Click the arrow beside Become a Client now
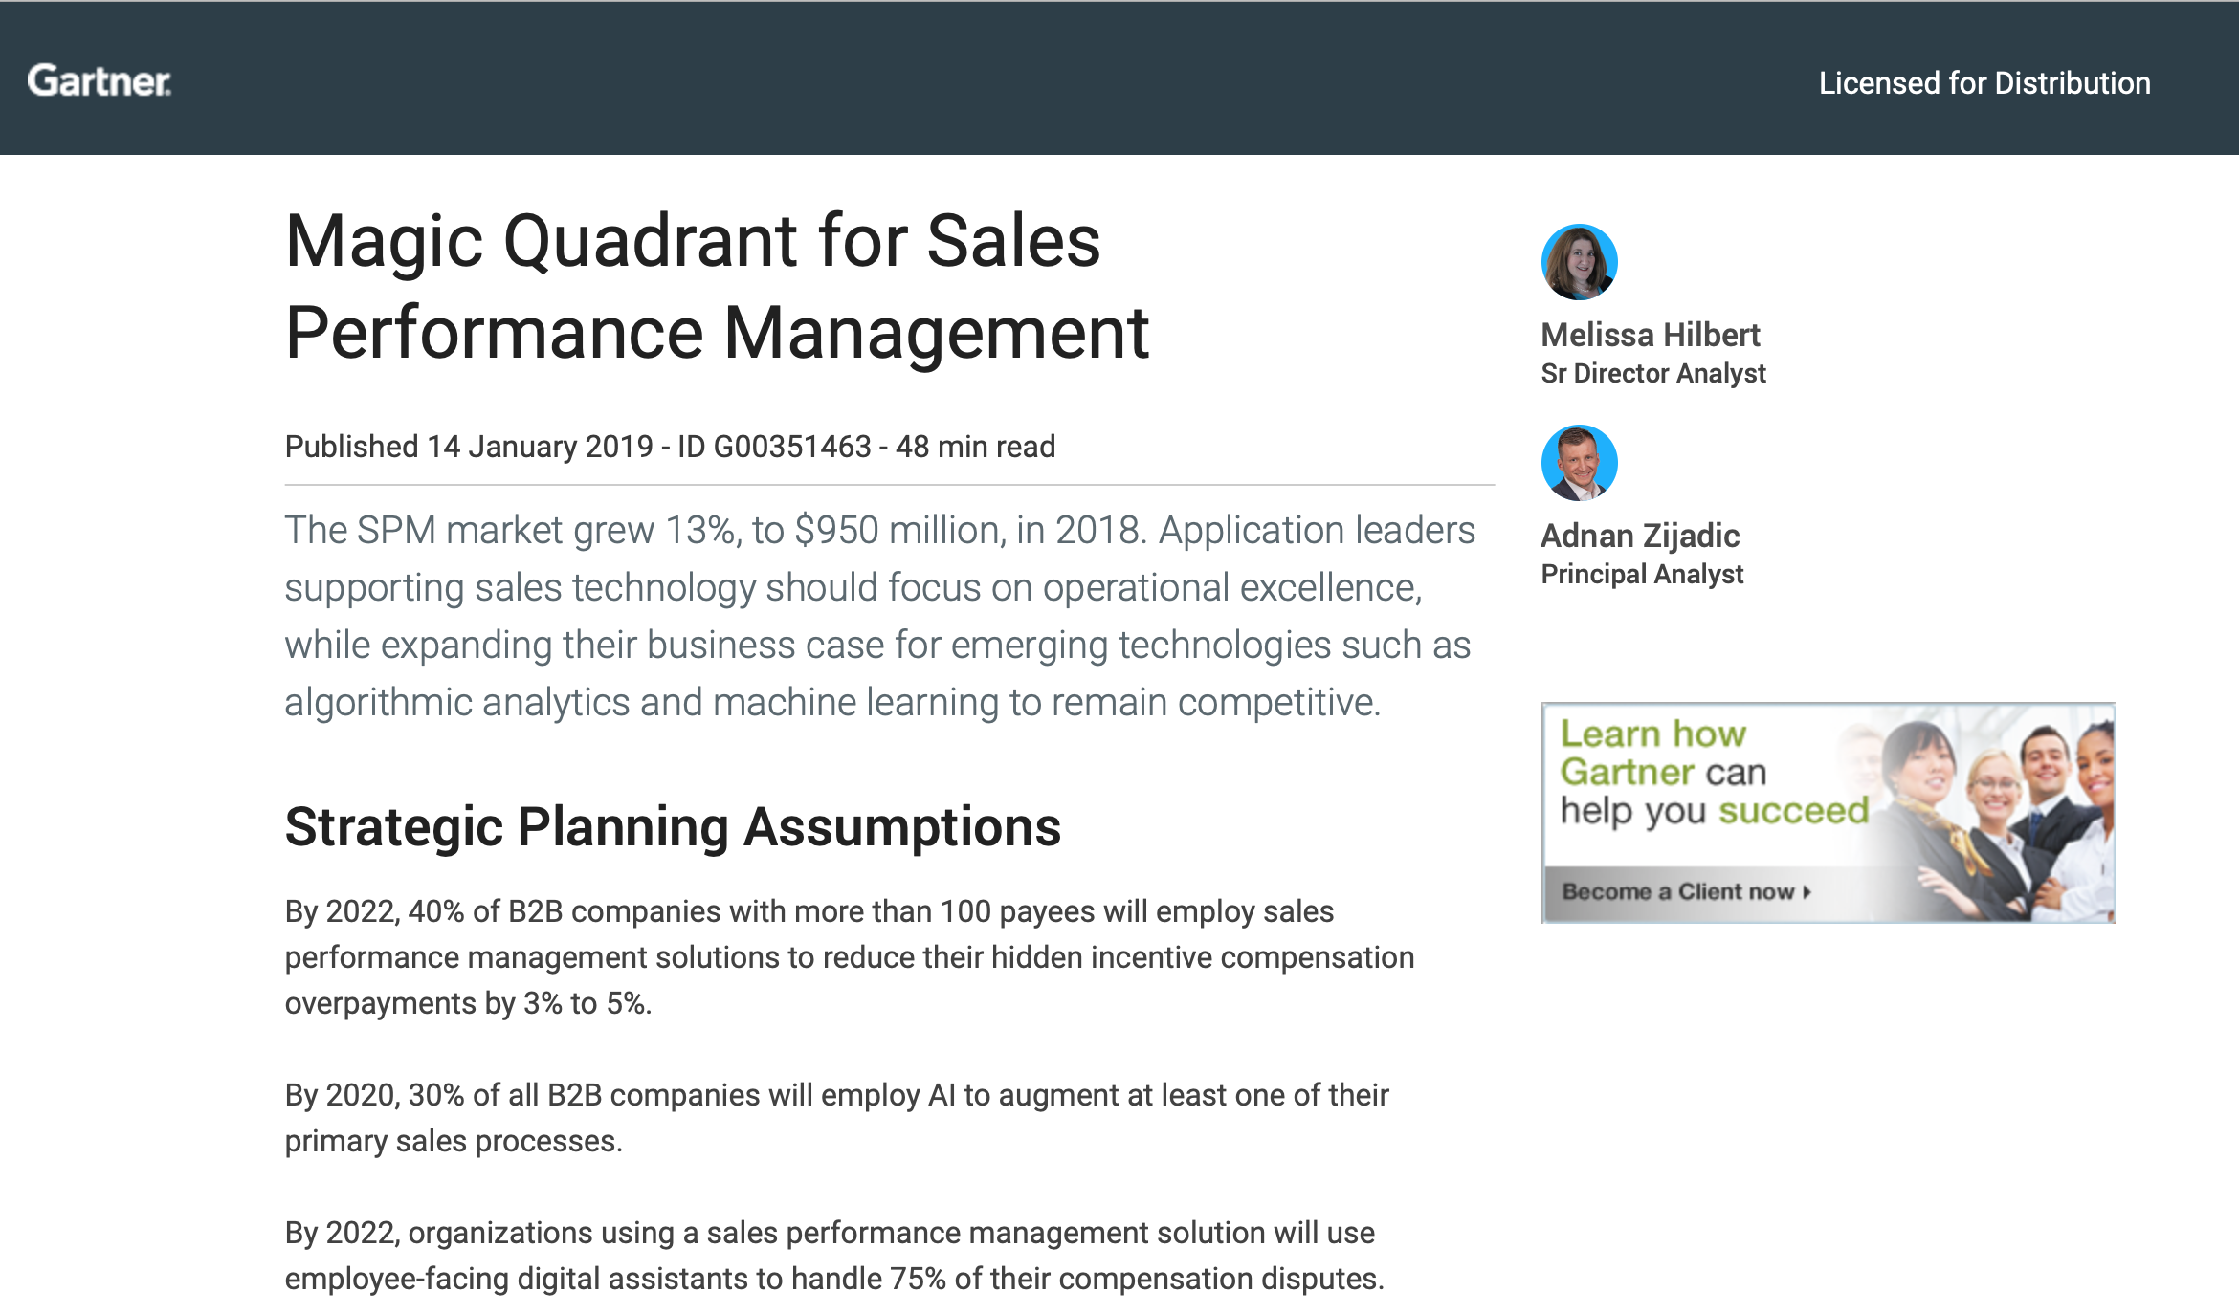Image resolution: width=2239 pixels, height=1314 pixels. coord(1807,891)
